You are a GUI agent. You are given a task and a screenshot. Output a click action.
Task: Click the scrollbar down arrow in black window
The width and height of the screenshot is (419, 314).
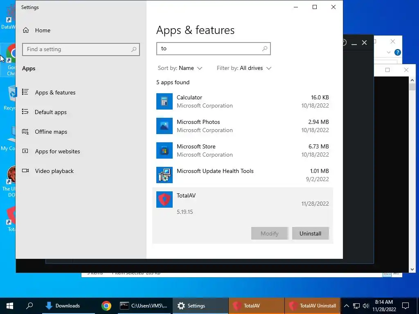412,269
